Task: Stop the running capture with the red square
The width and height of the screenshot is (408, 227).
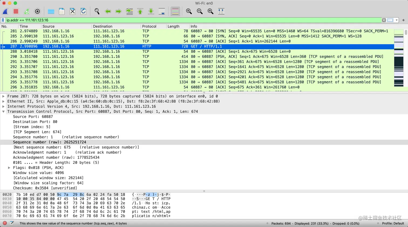Action: pyautogui.click(x=16, y=11)
